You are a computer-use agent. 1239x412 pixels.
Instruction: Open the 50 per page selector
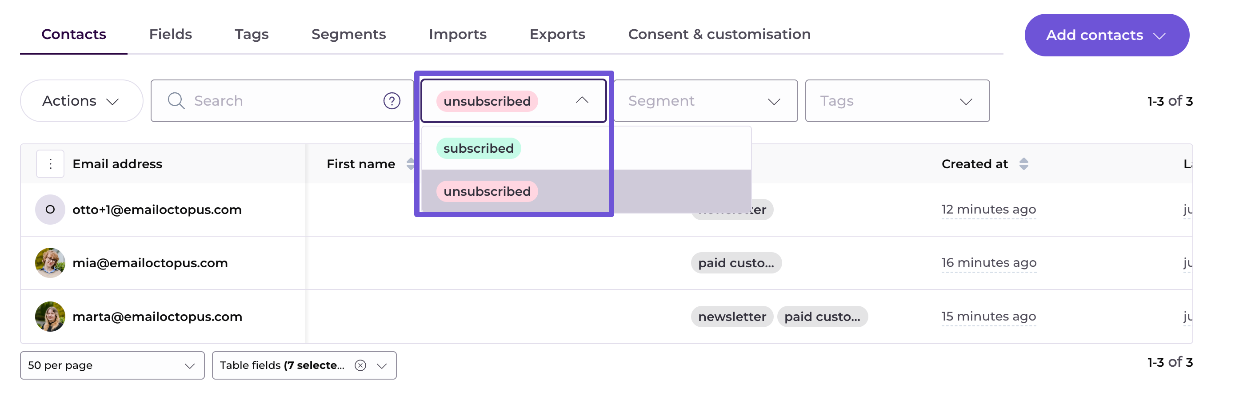tap(112, 365)
